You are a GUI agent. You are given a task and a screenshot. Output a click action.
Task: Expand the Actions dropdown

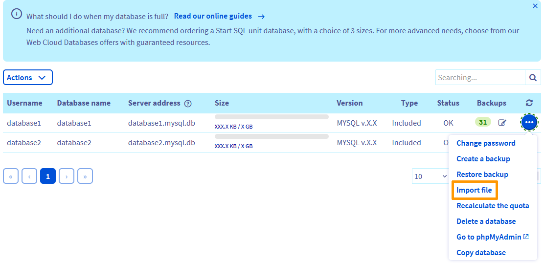tap(27, 77)
